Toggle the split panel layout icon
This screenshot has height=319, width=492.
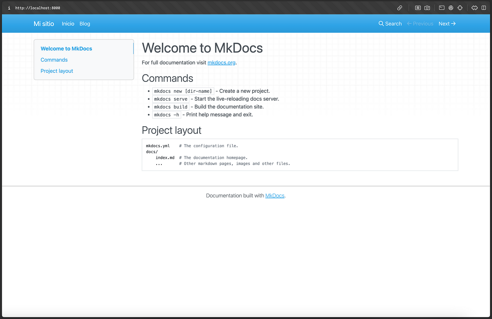coord(484,8)
